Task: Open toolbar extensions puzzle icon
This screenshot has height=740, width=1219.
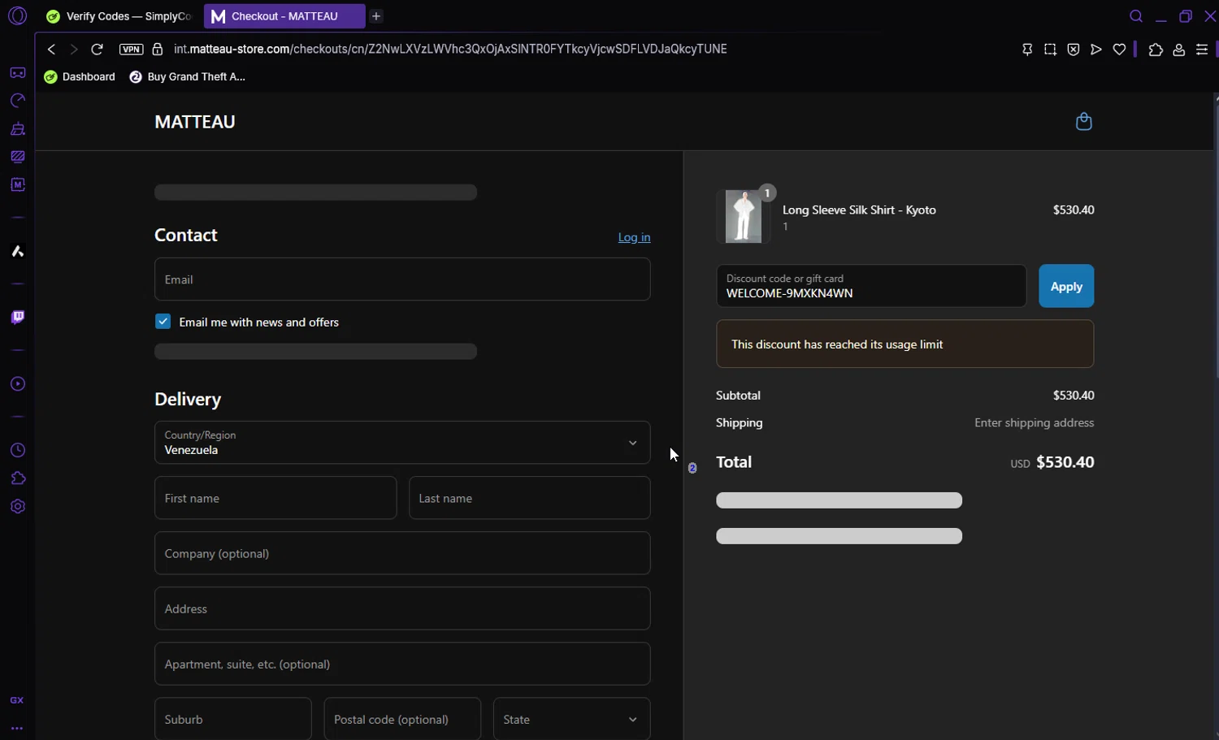Action: pos(1156,50)
